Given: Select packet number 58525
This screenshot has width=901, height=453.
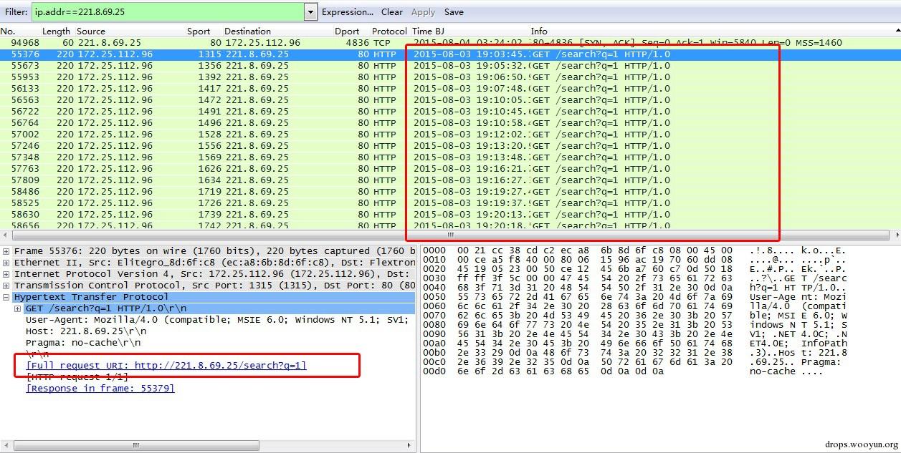Looking at the screenshot, I should tap(450, 203).
